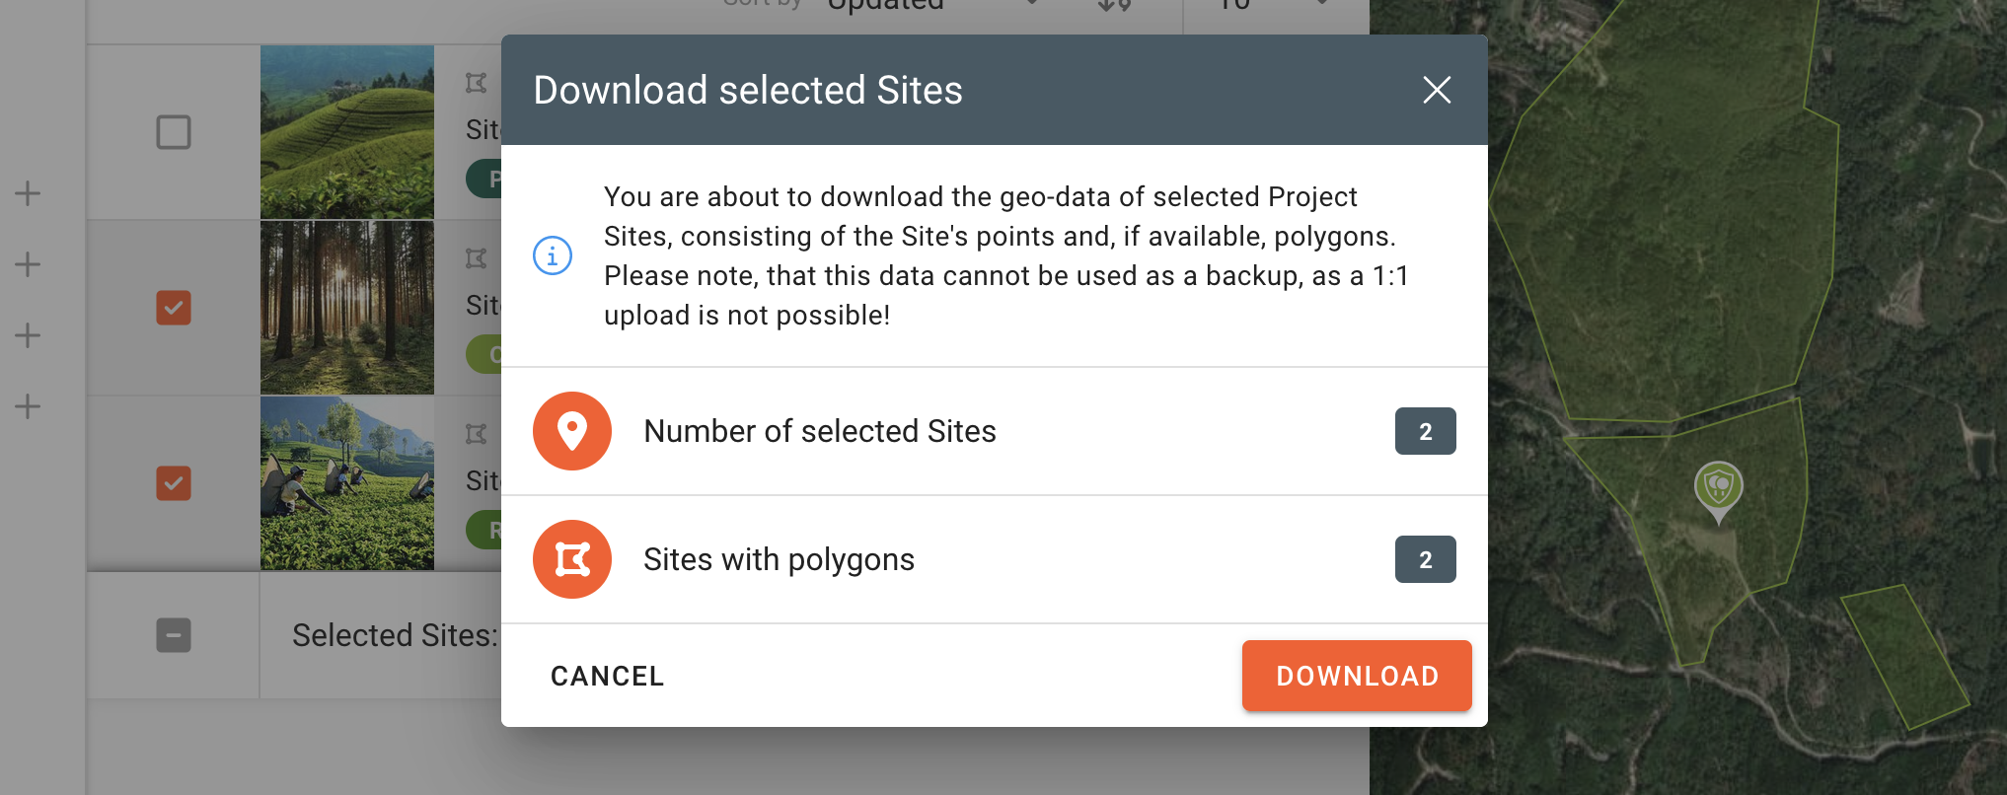
Task: Click the polygon icon beside the forest site
Action: 477,258
